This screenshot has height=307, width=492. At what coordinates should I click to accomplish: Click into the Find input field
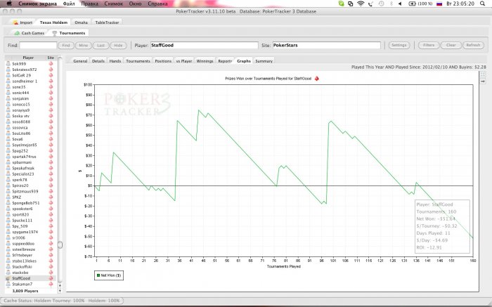38,46
